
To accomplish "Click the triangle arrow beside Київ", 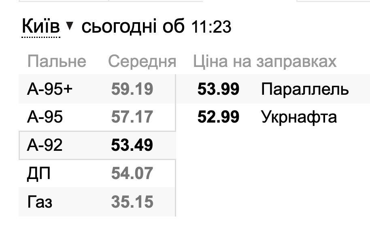I will pos(70,26).
